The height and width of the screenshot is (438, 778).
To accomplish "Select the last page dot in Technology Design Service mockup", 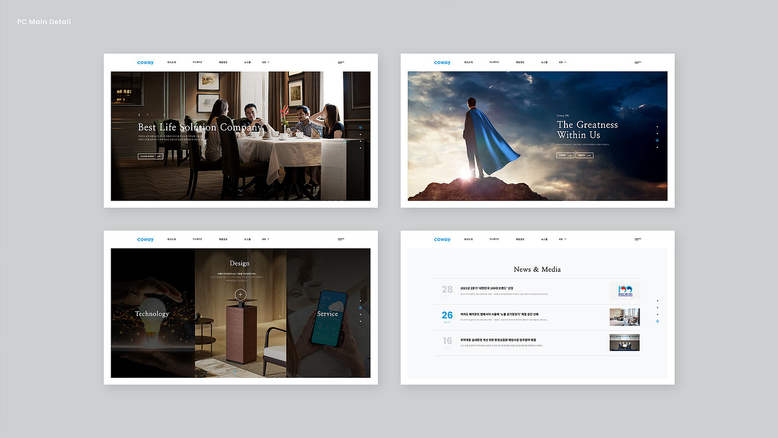I will coord(360,321).
